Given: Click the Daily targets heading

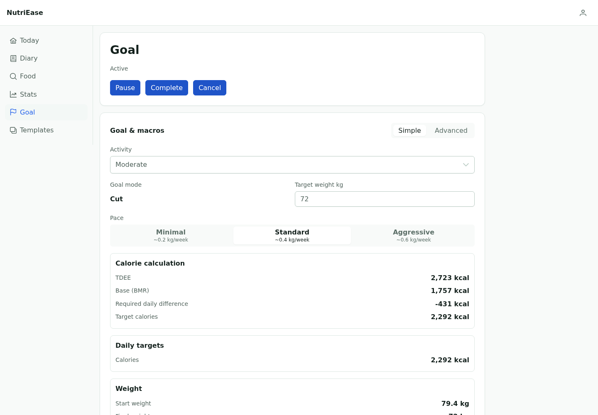Looking at the screenshot, I should click(140, 346).
